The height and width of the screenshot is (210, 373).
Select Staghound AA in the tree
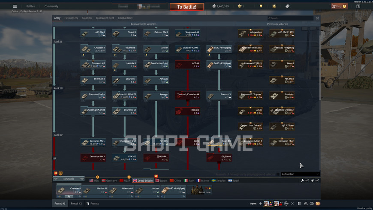[x=187, y=33]
